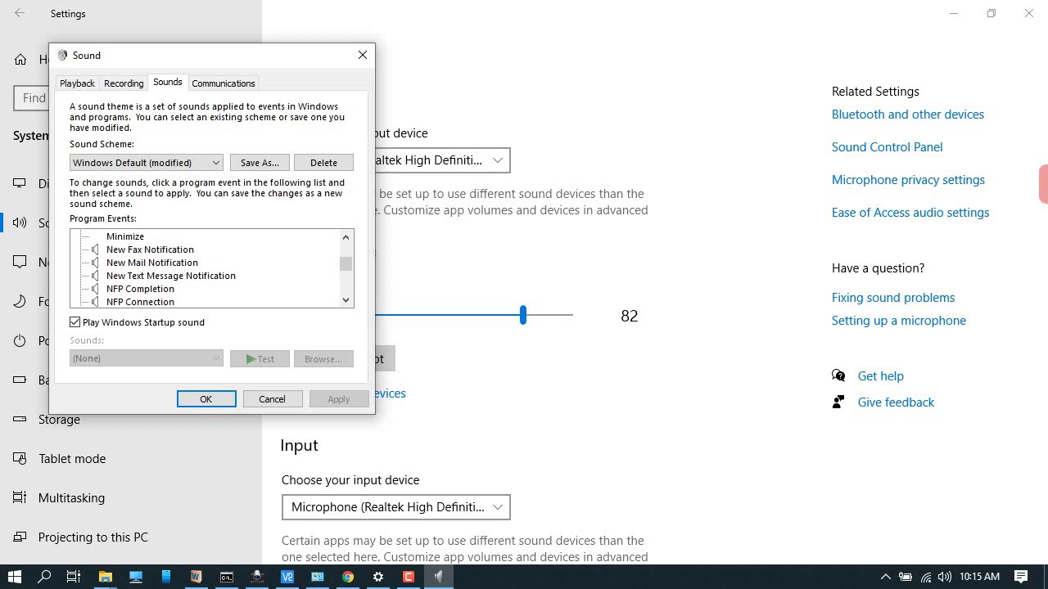Open Ease of Access audio settings
The height and width of the screenshot is (589, 1048).
pos(910,213)
